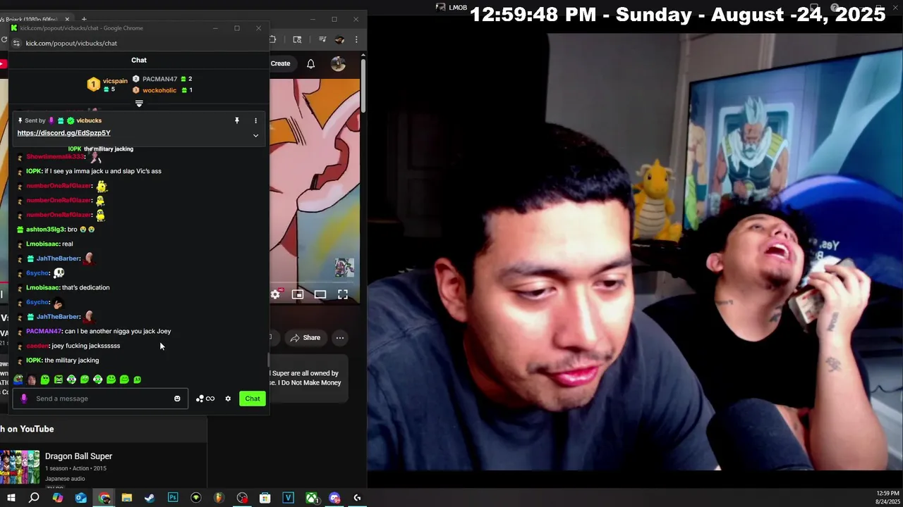Screen dimensions: 903x507
Task: Open Windows Start menu
Action: click(11, 498)
